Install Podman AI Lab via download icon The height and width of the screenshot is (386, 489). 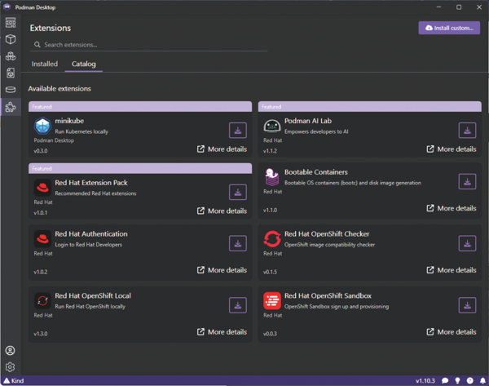[467, 131]
